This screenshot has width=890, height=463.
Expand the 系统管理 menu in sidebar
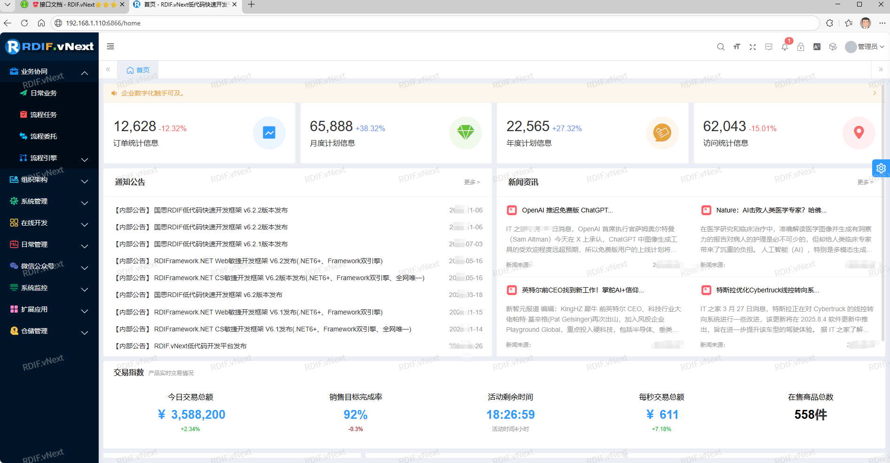pos(49,201)
